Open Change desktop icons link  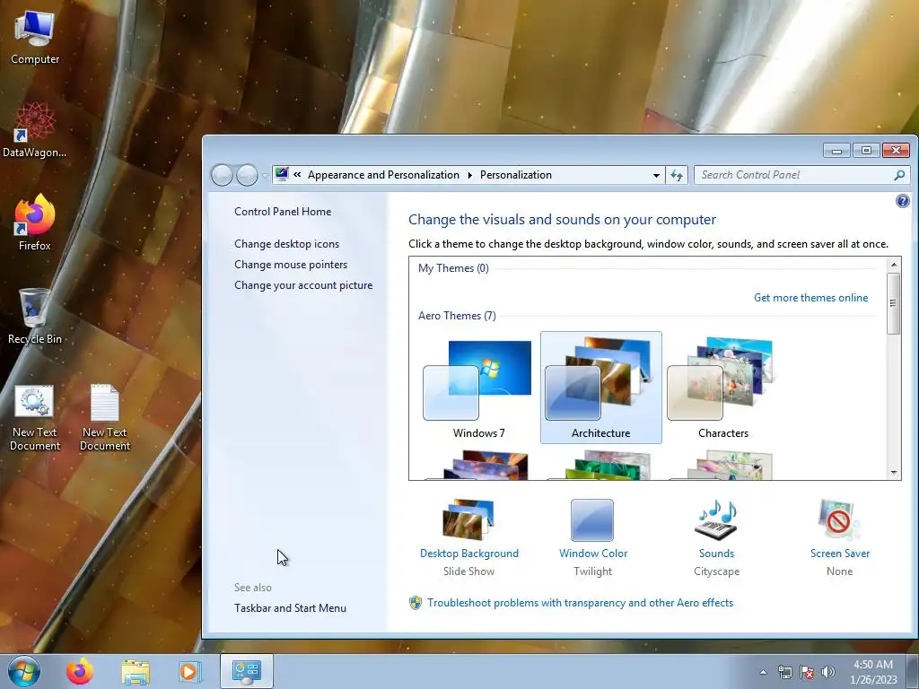point(286,244)
